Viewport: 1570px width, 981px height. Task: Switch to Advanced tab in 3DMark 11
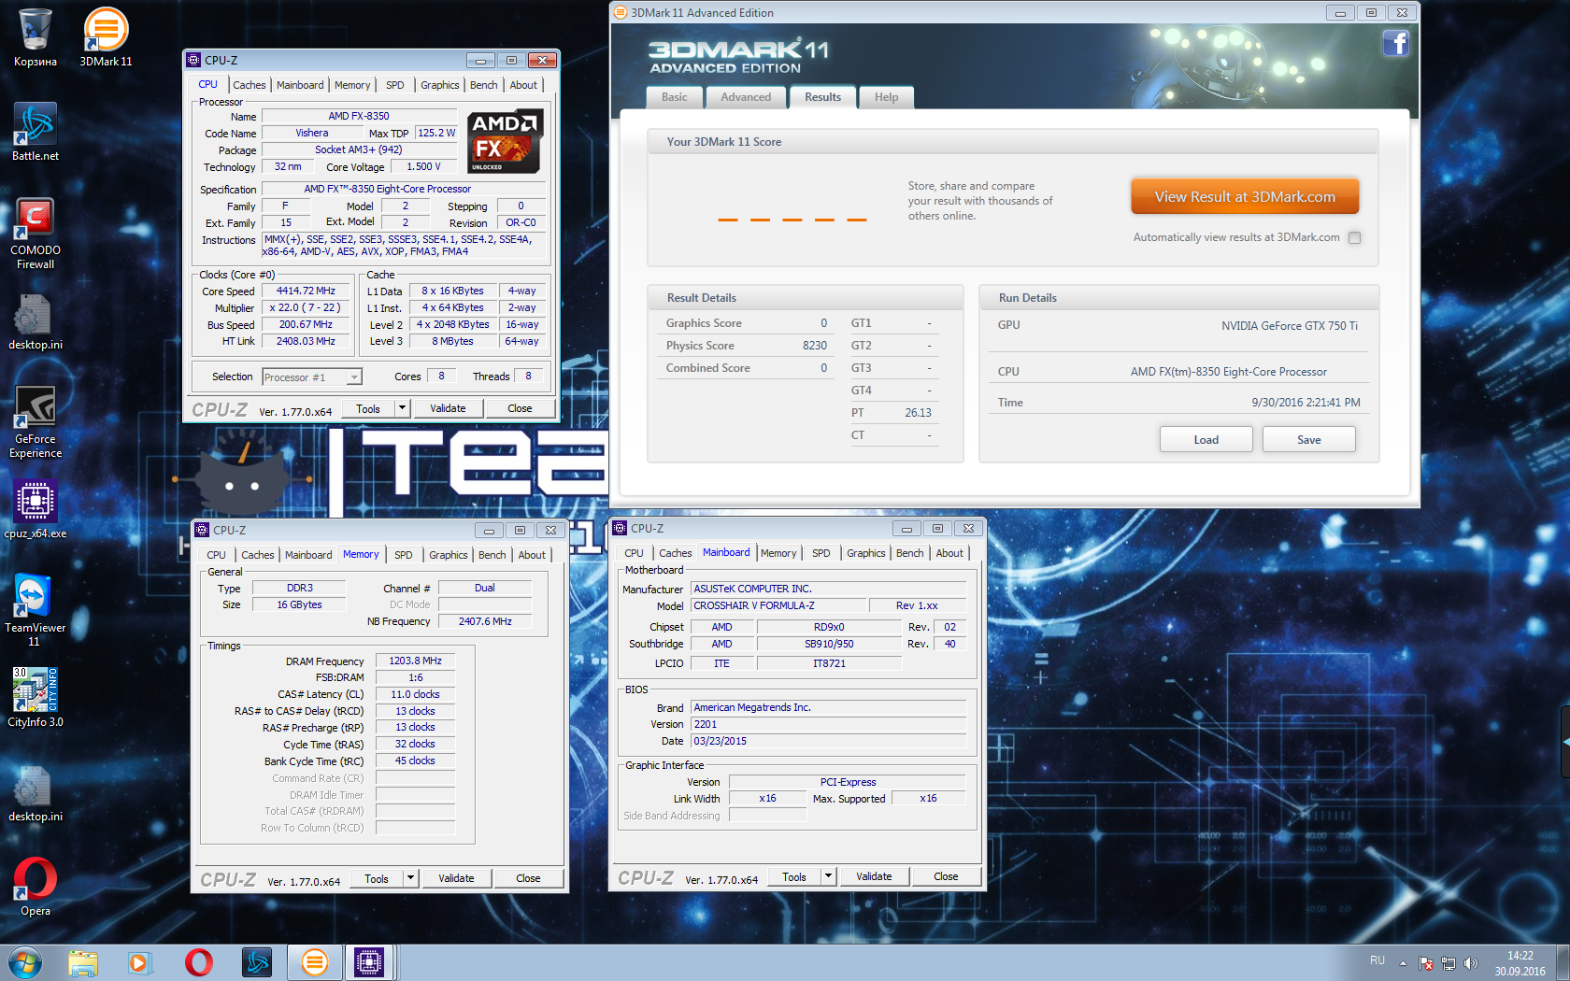coord(746,97)
